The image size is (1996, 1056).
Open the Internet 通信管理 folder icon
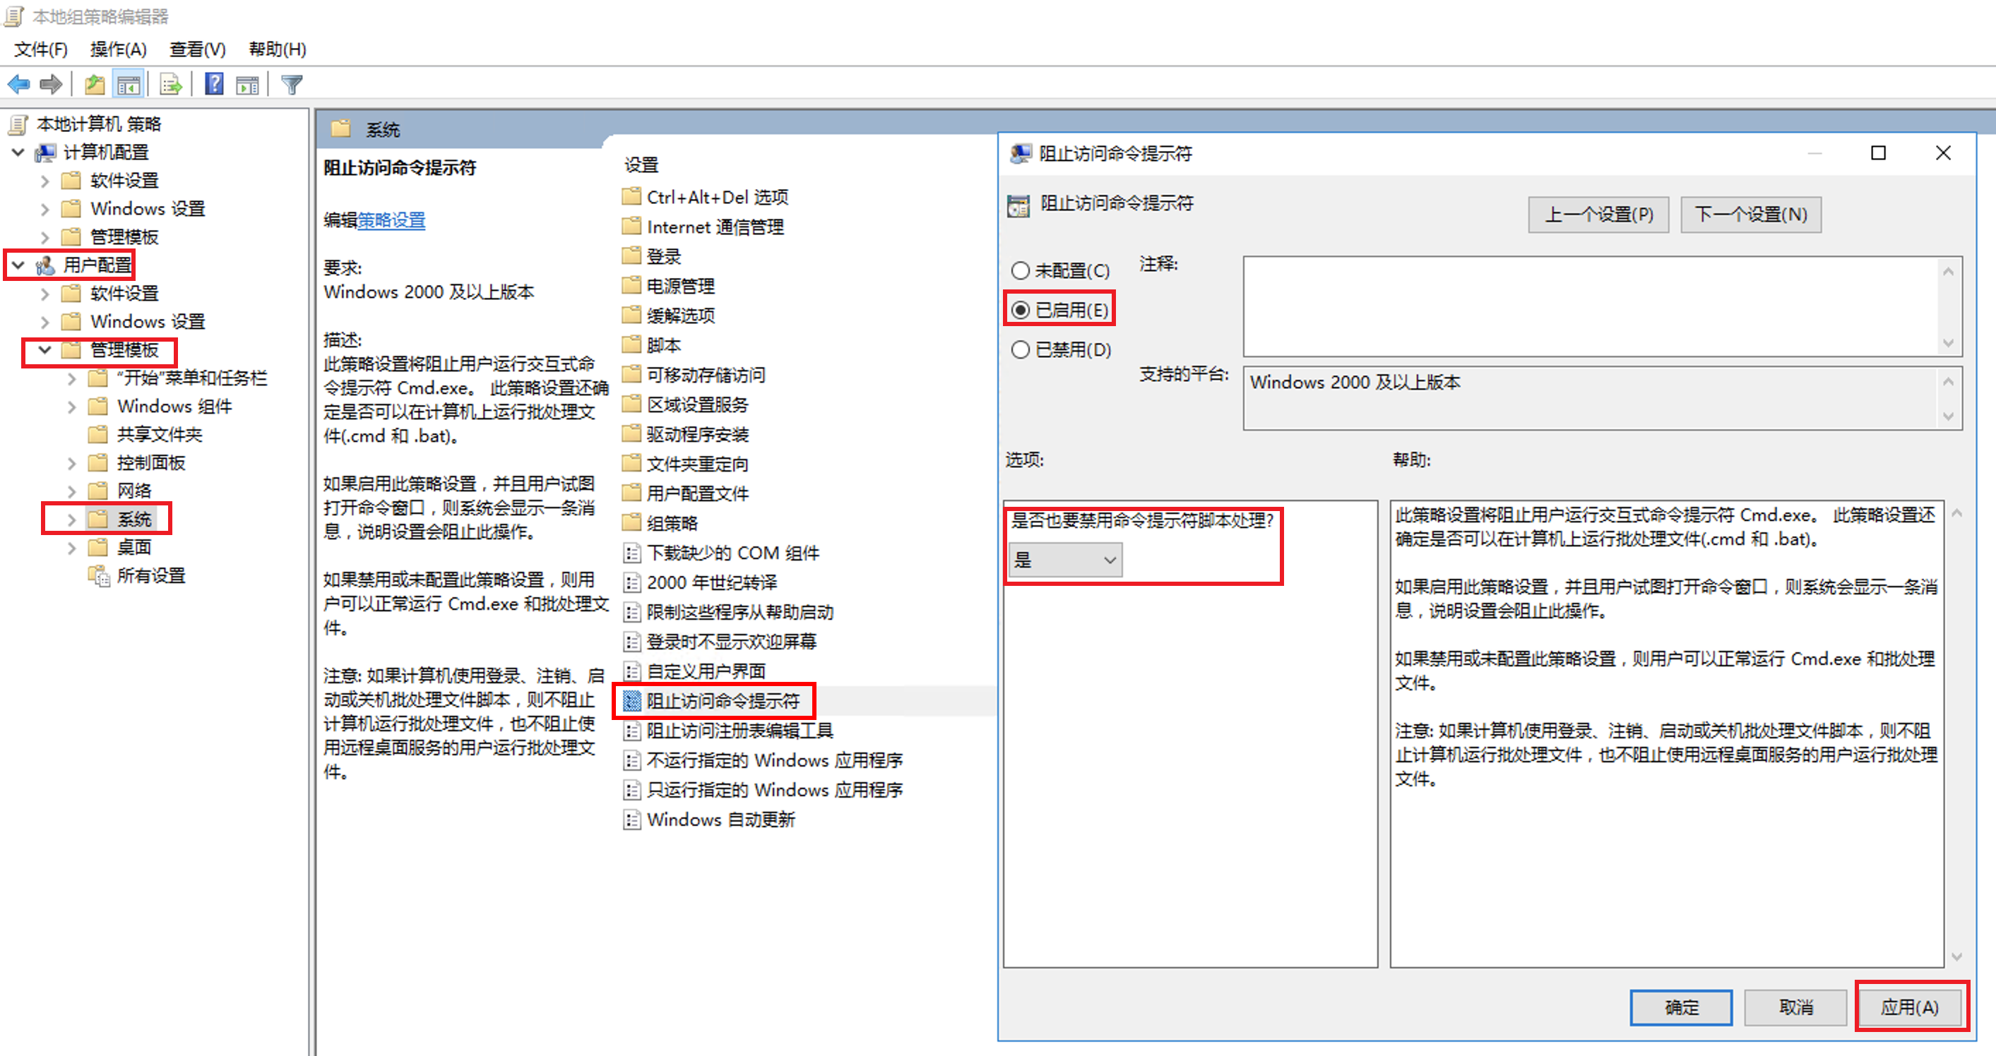coord(632,226)
